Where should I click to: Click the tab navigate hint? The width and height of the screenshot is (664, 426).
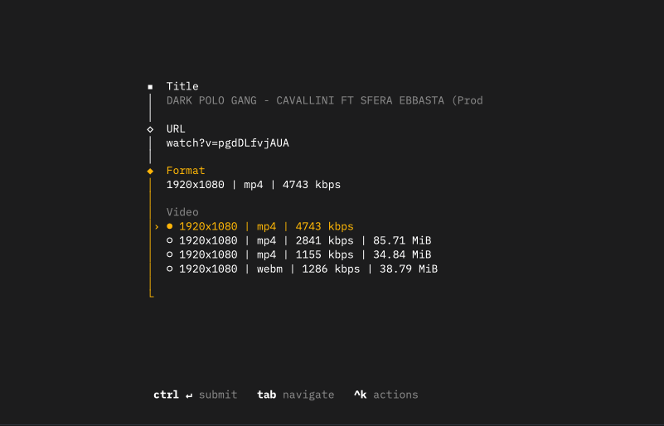click(x=296, y=395)
